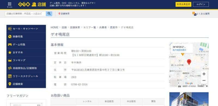Image resolution: width=218 pixels, height=106 pixels.
Task: Click the 買取 column header
Action: [x=153, y=101]
